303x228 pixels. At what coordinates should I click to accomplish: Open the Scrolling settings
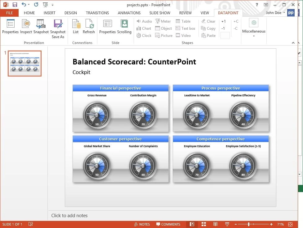(x=124, y=27)
